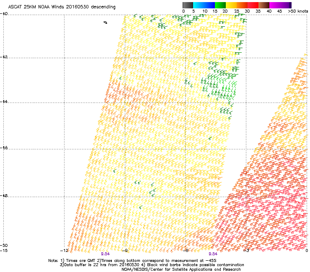Click the 'NOAA/NESDIS/Center for Satellite Applications and Research' credit

click(181, 269)
